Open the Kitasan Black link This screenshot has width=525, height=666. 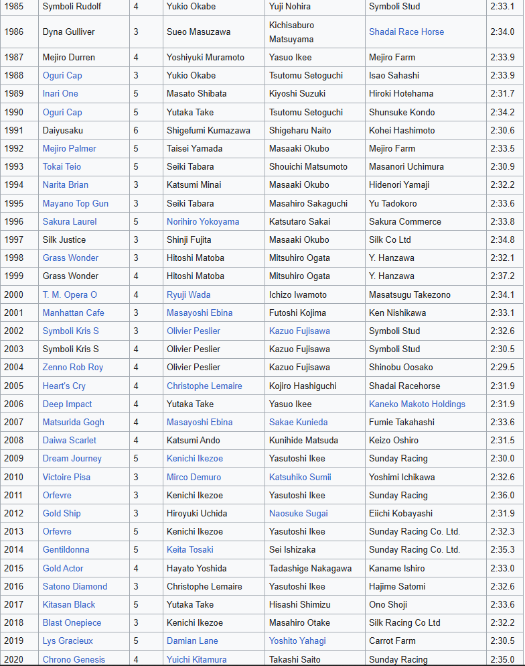[69, 604]
